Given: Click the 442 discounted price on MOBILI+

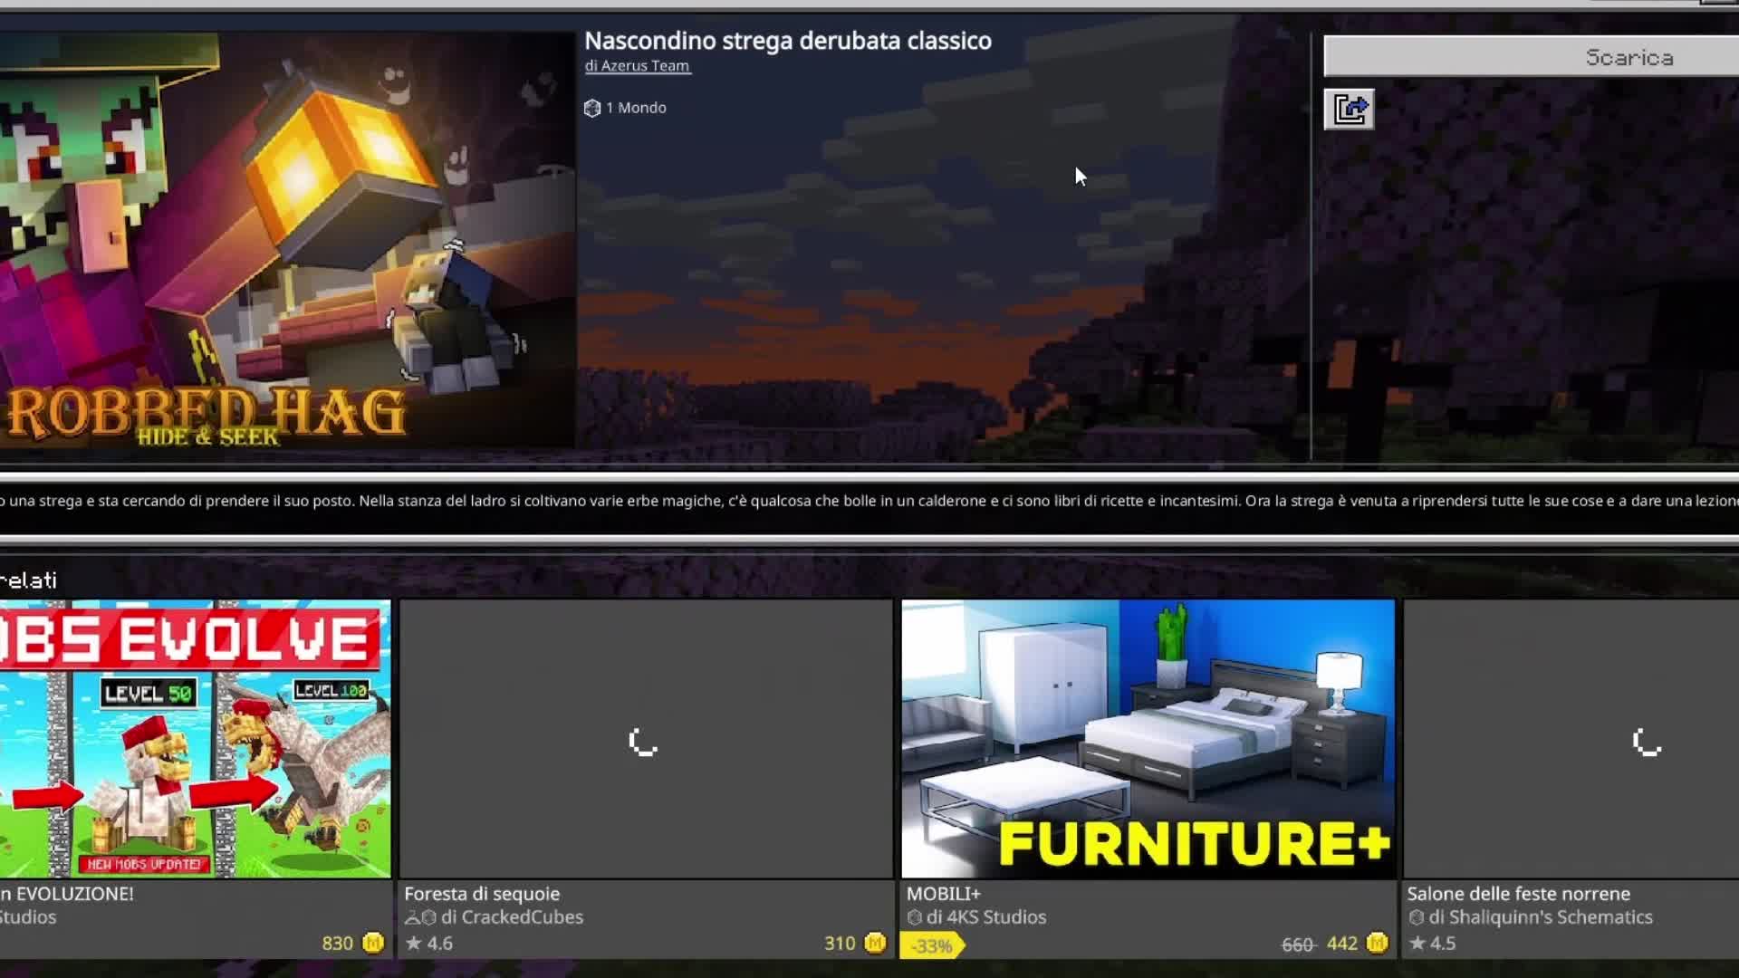Looking at the screenshot, I should (x=1342, y=944).
